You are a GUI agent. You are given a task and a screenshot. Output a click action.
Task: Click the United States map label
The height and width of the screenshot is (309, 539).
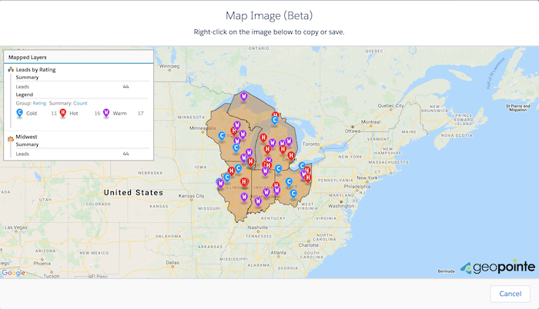[x=133, y=193]
